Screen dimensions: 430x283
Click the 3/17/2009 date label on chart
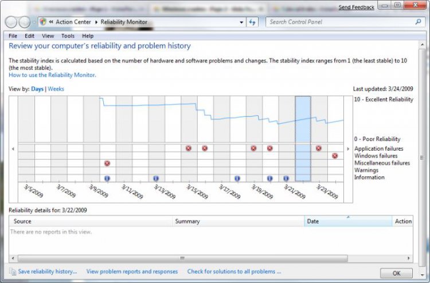tap(229, 191)
